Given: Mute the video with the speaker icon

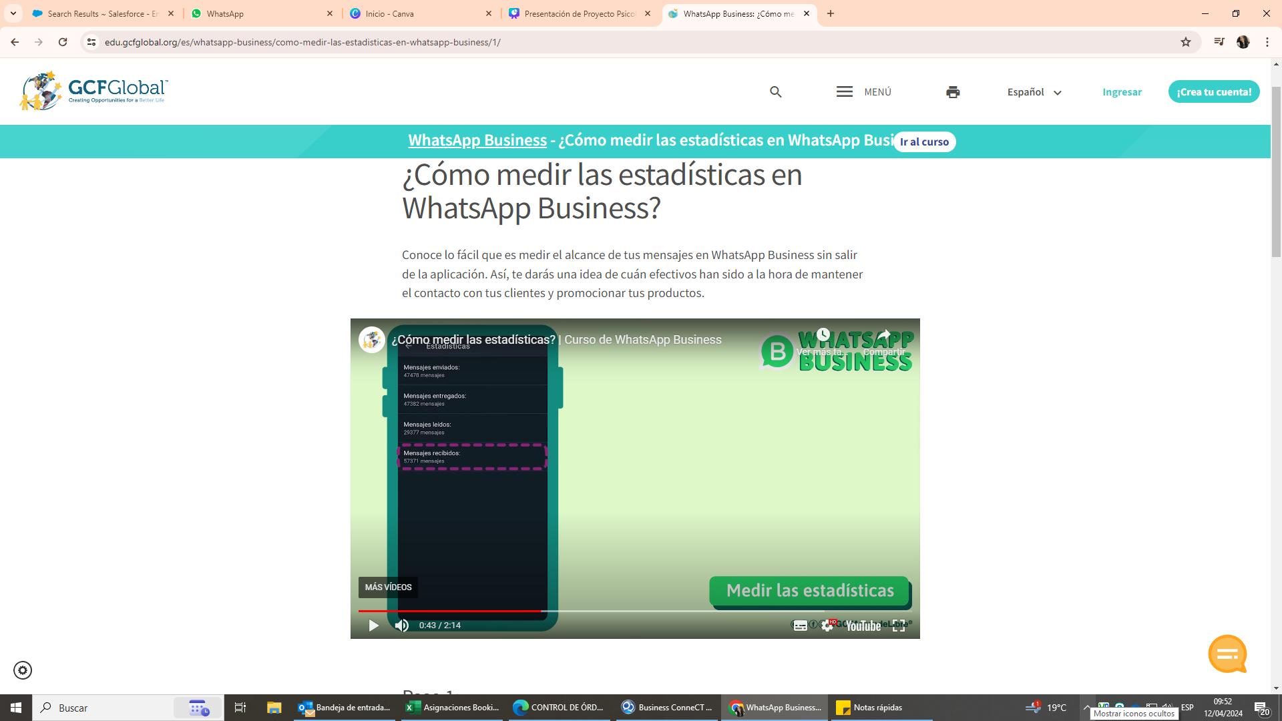Looking at the screenshot, I should tap(401, 626).
